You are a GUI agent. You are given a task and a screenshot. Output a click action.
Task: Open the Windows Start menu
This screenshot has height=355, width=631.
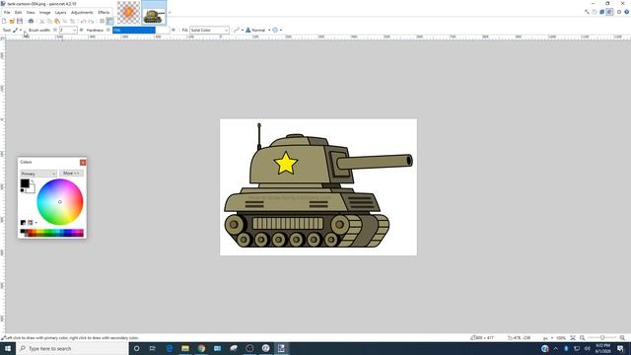[8, 348]
